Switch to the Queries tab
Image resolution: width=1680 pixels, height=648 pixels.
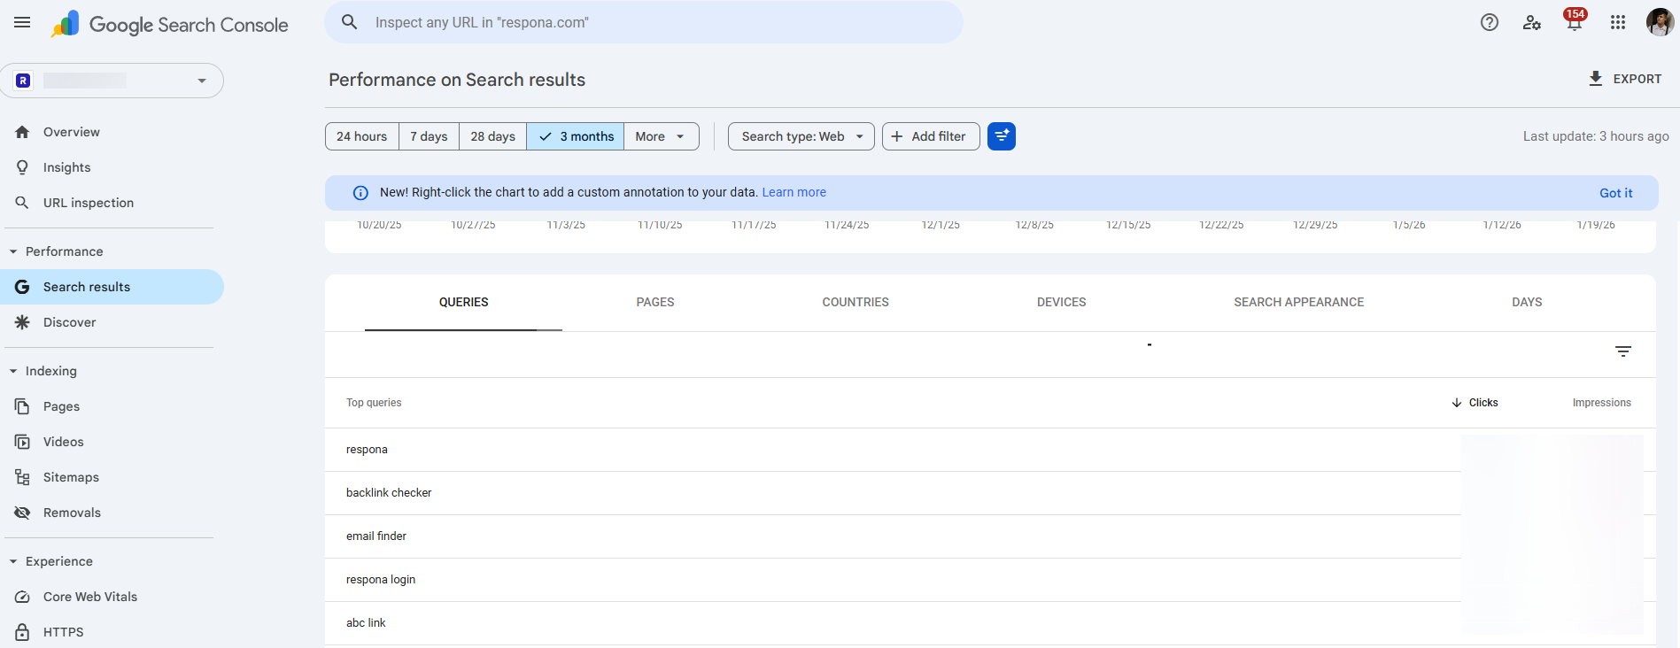point(463,303)
